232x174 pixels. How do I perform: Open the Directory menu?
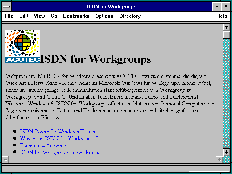[x=130, y=16]
